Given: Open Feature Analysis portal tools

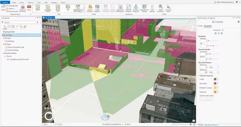Looking at the screenshot, I should point(90,8).
